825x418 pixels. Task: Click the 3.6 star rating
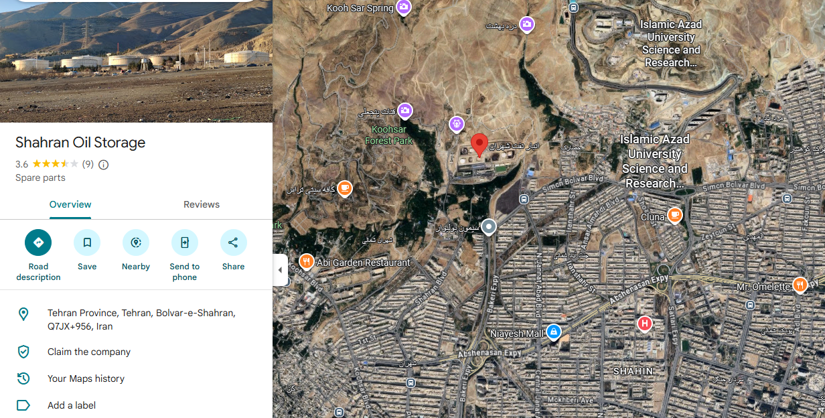point(47,164)
